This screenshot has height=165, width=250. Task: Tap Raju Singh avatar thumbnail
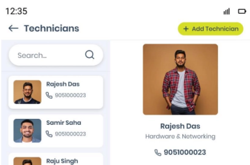click(x=27, y=161)
